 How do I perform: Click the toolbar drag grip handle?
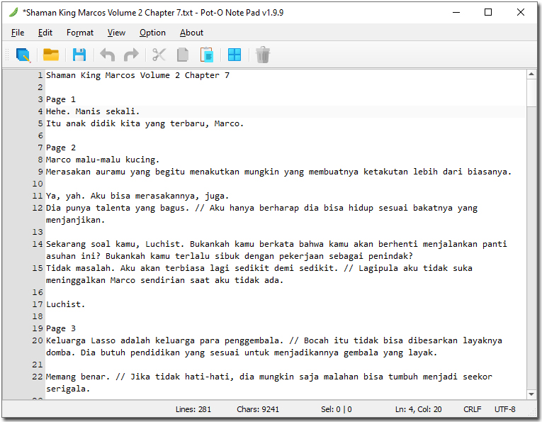(7, 55)
